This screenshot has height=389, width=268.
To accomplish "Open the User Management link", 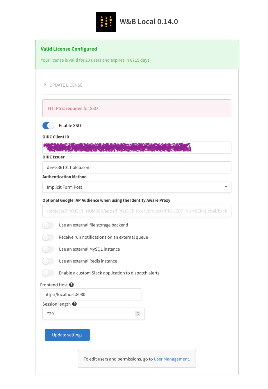I will click(171, 359).
